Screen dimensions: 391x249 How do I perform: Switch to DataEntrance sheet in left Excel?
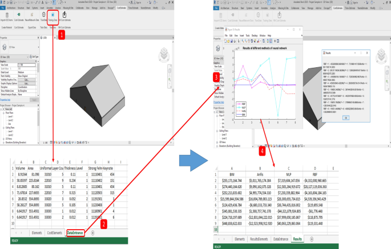[x=75, y=233]
